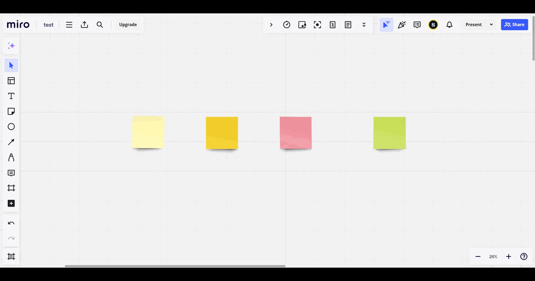Expand more apps double chevron
Image resolution: width=535 pixels, height=281 pixels.
[x=364, y=25]
